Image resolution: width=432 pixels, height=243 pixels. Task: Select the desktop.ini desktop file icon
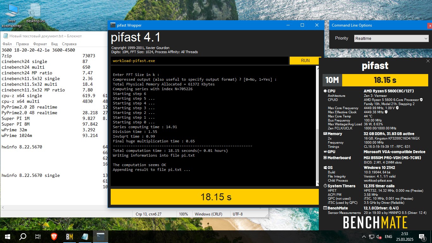click(x=35, y=14)
